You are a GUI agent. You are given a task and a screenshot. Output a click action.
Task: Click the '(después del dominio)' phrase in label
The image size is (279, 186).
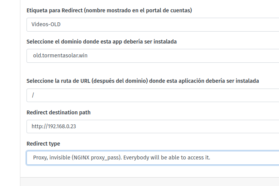coord(120,81)
